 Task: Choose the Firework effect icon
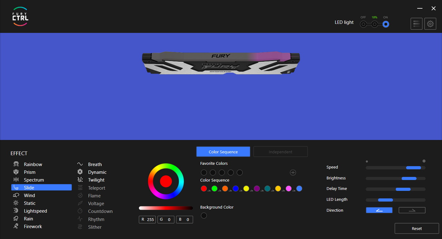point(16,226)
